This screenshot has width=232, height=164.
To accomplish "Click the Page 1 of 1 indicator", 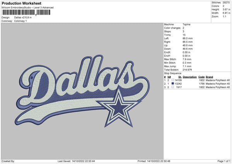I will click(x=224, y=161).
